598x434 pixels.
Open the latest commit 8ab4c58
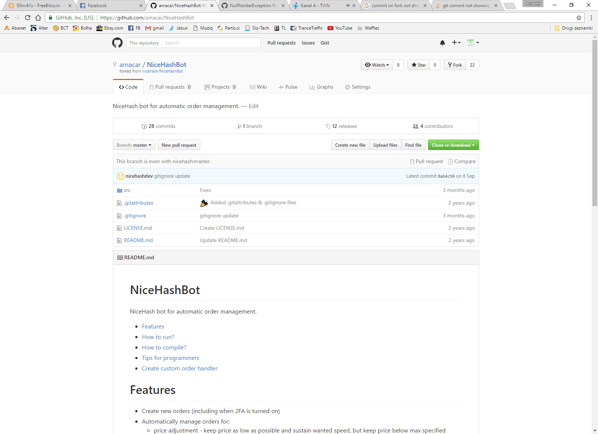(446, 176)
